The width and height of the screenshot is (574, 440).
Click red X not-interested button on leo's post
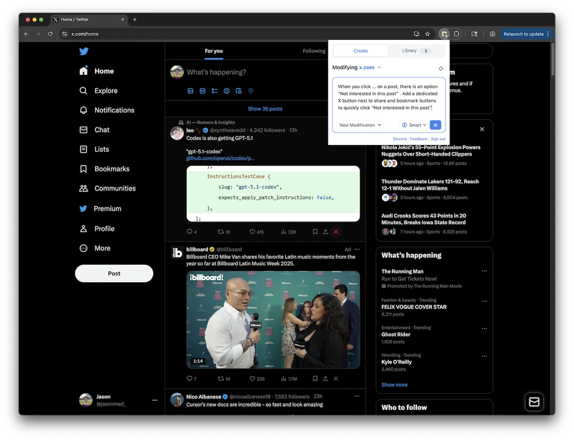[x=336, y=232]
